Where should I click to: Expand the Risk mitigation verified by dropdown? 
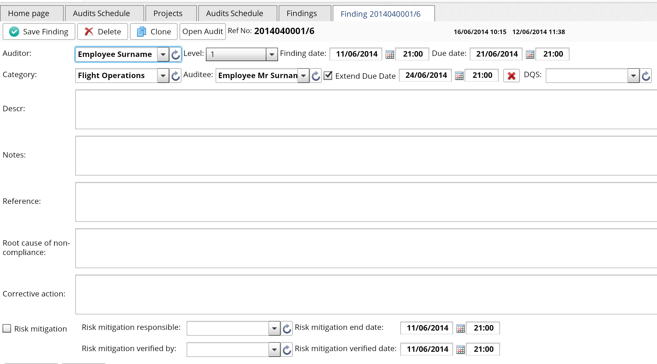tap(274, 350)
